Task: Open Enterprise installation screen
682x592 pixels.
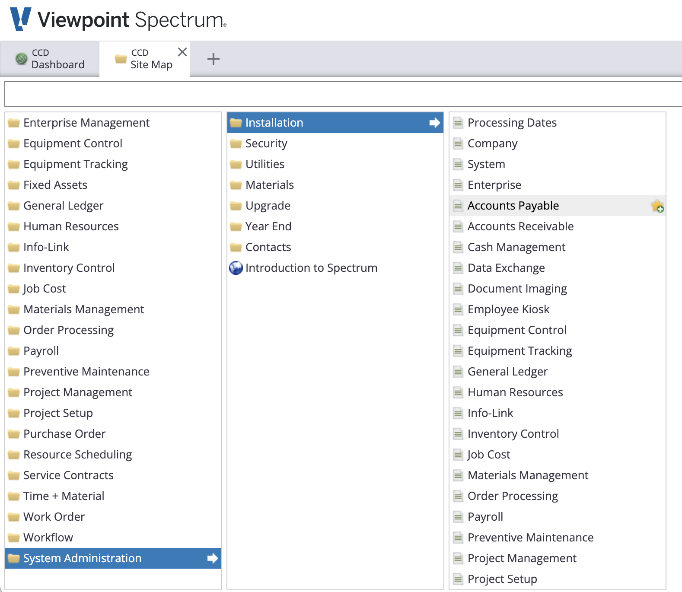Action: click(x=558, y=185)
